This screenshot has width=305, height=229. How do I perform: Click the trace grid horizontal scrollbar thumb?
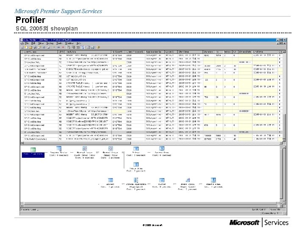(x=77, y=143)
